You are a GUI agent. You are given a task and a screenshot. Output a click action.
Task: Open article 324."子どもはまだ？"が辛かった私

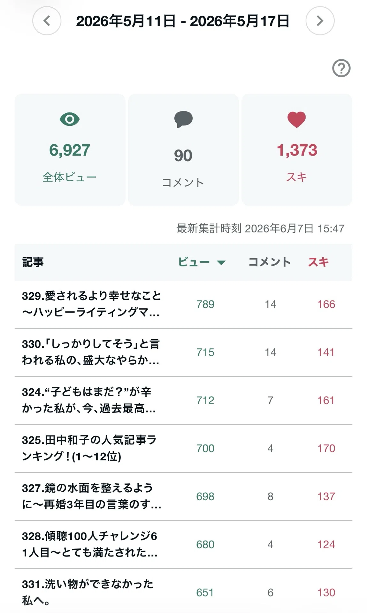point(89,400)
